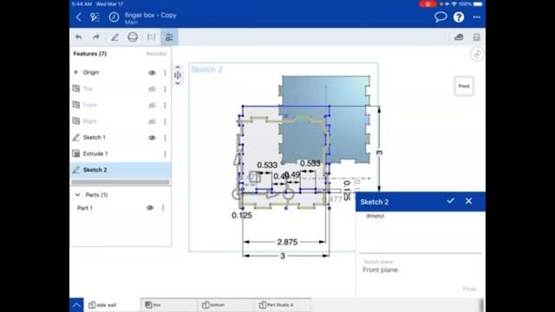Open the hard-hat appearance icon in toolbar
The image size is (555, 312).
coord(459,37)
